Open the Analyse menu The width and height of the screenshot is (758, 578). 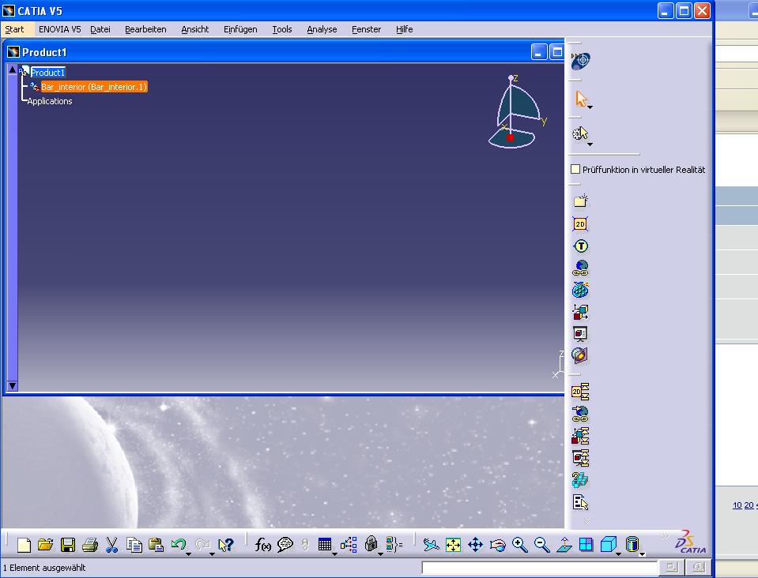(x=322, y=29)
